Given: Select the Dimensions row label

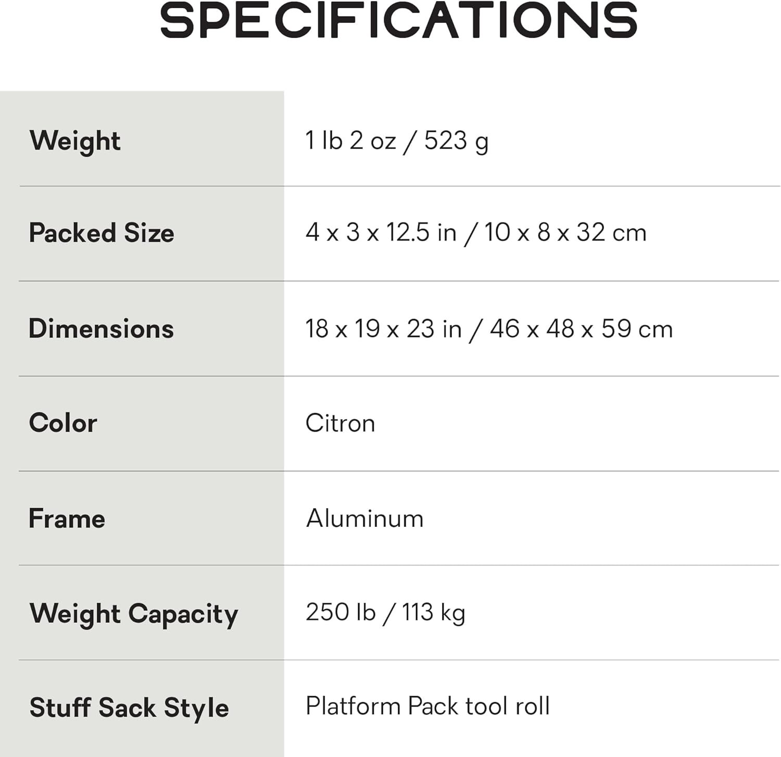Looking at the screenshot, I should pos(101,329).
